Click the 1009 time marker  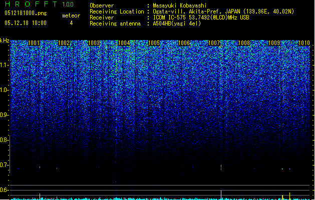click(274, 43)
